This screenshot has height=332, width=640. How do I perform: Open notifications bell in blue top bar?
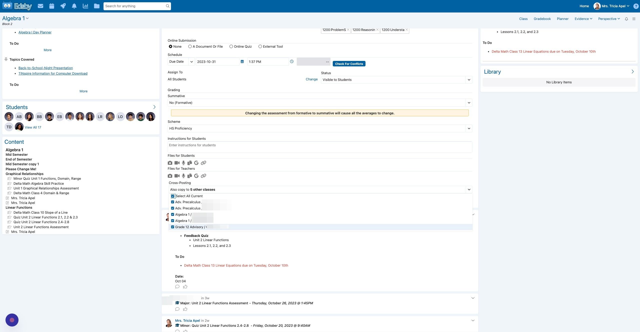[74, 6]
